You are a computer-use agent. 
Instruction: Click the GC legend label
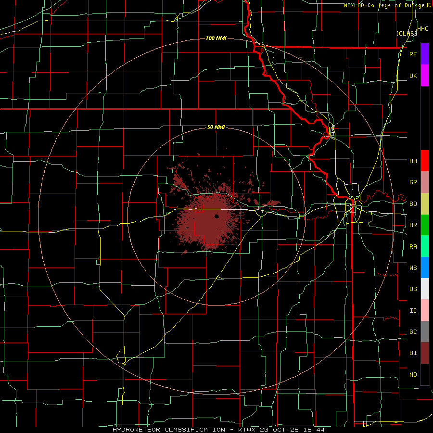coord(413,331)
